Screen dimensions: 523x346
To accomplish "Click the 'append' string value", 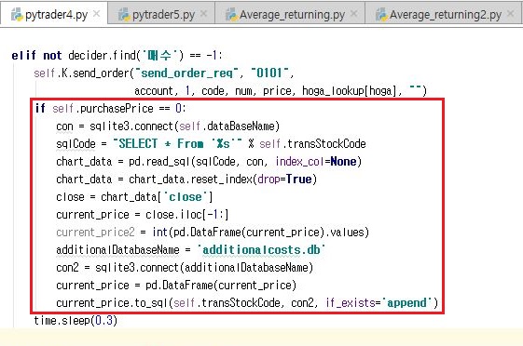I will (x=406, y=303).
